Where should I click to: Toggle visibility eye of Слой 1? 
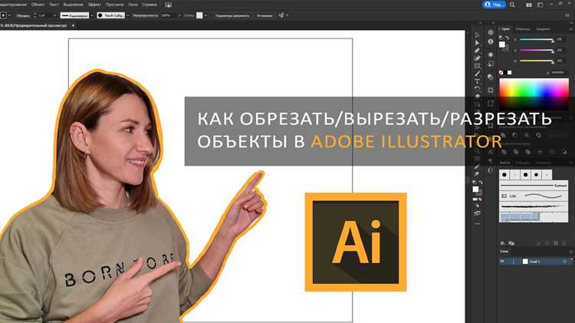click(502, 262)
